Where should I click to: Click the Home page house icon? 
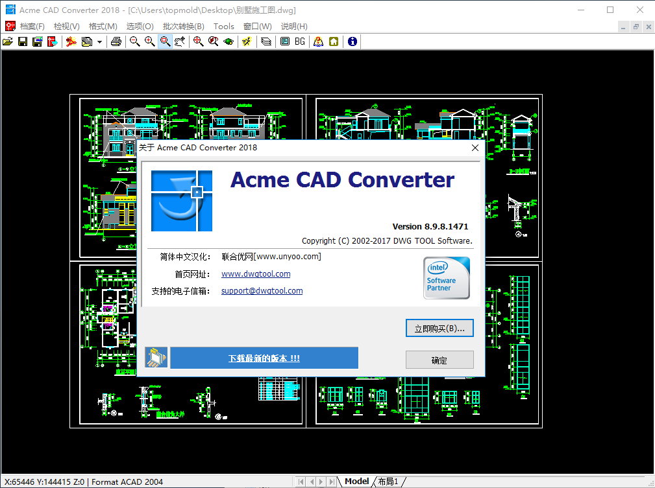[334, 41]
